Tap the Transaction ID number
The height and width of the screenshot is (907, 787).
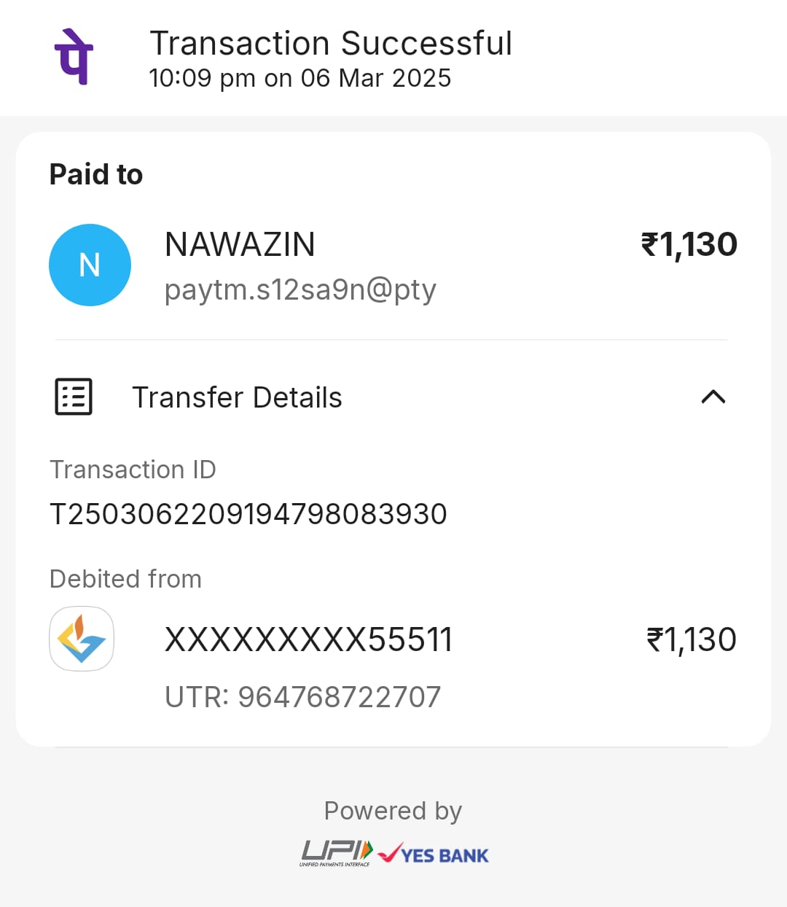click(x=248, y=514)
